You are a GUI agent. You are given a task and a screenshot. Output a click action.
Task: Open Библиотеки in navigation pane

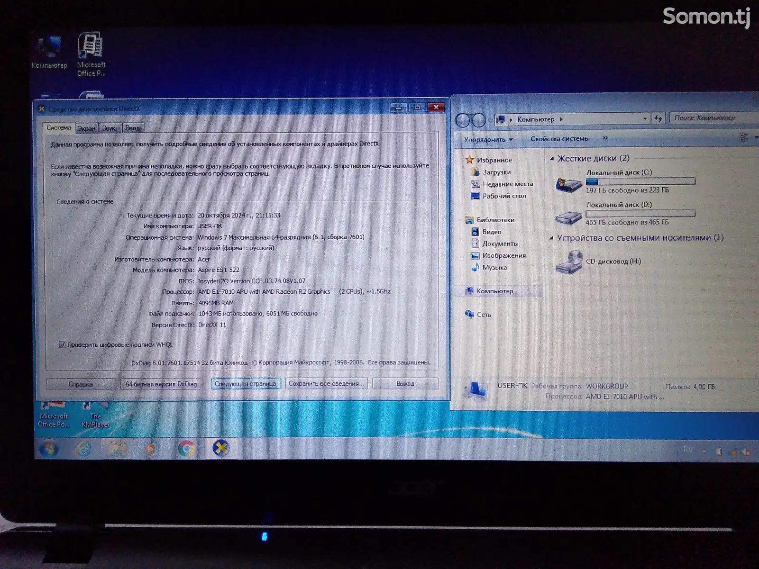coord(490,220)
